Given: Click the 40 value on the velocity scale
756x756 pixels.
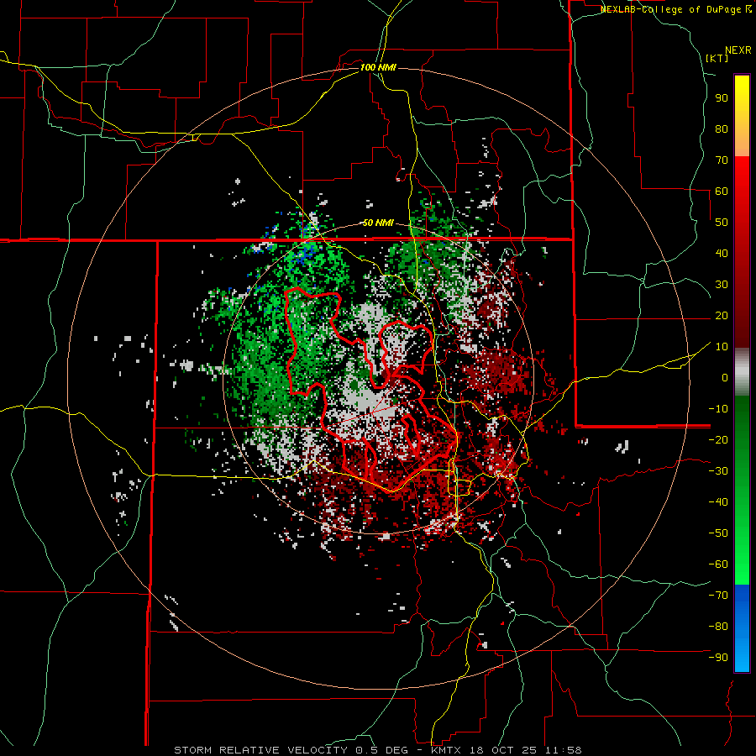Looking at the screenshot, I should point(722,253).
